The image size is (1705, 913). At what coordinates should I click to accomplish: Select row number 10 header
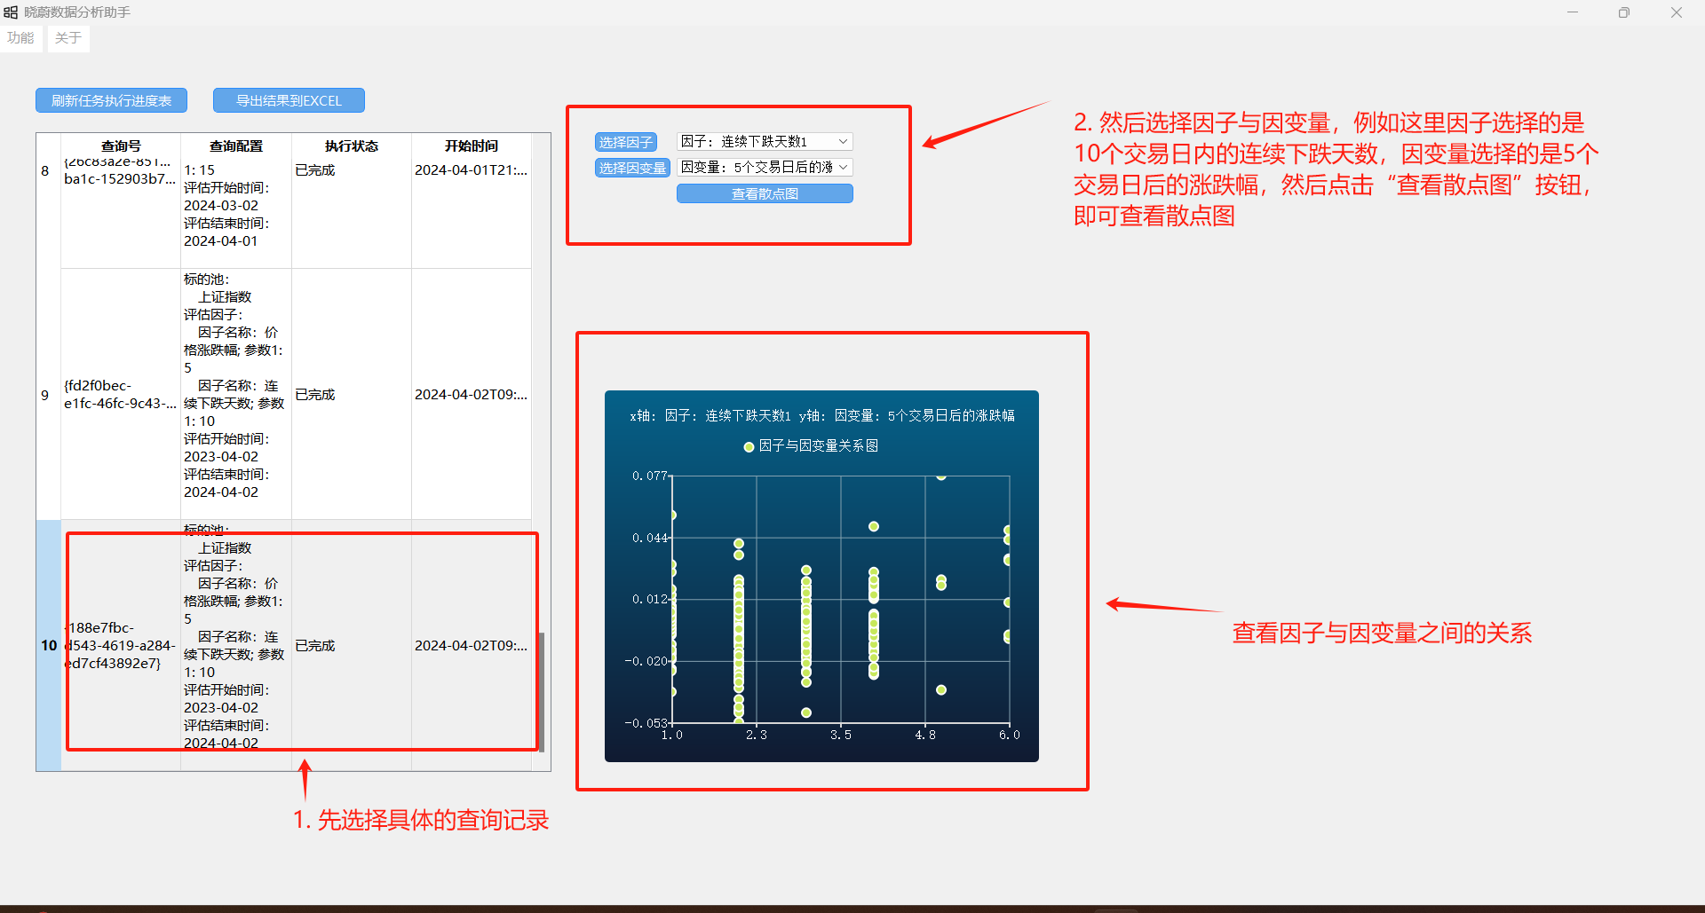coord(49,645)
